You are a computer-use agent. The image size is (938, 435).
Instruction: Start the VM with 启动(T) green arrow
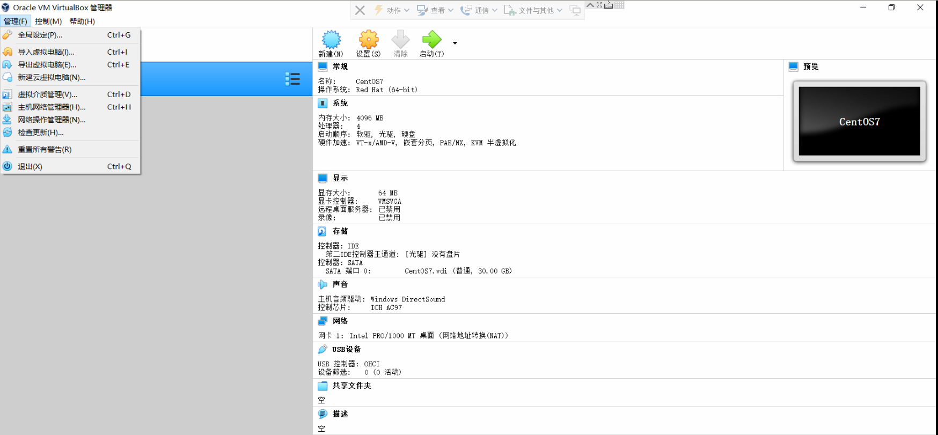[x=431, y=40]
